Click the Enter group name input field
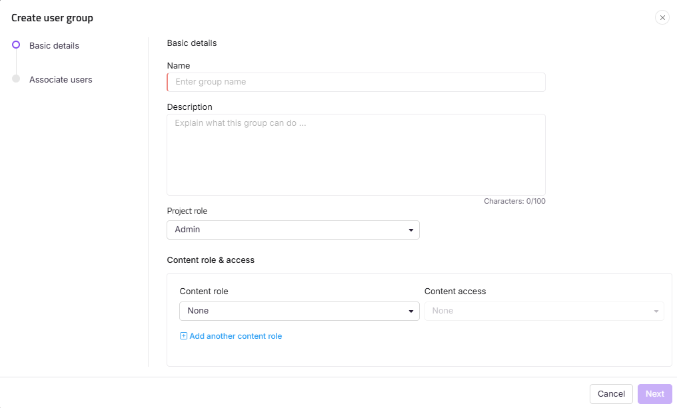This screenshot has width=677, height=408. pos(355,82)
